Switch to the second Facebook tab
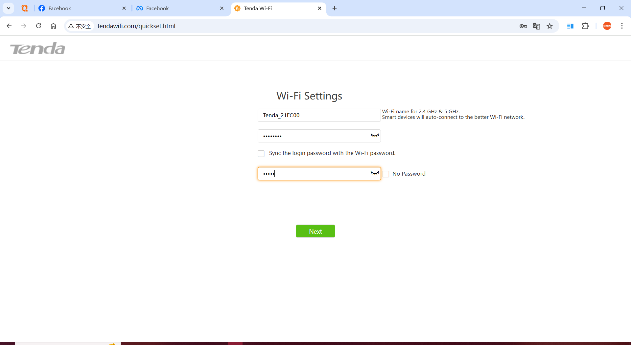Screen dimensions: 631x345 coord(177,8)
